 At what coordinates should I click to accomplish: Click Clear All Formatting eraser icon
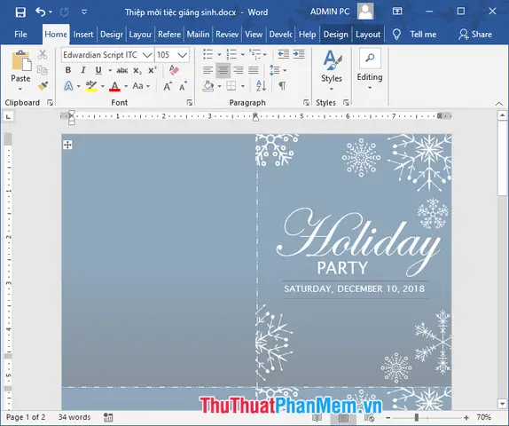[x=174, y=70]
